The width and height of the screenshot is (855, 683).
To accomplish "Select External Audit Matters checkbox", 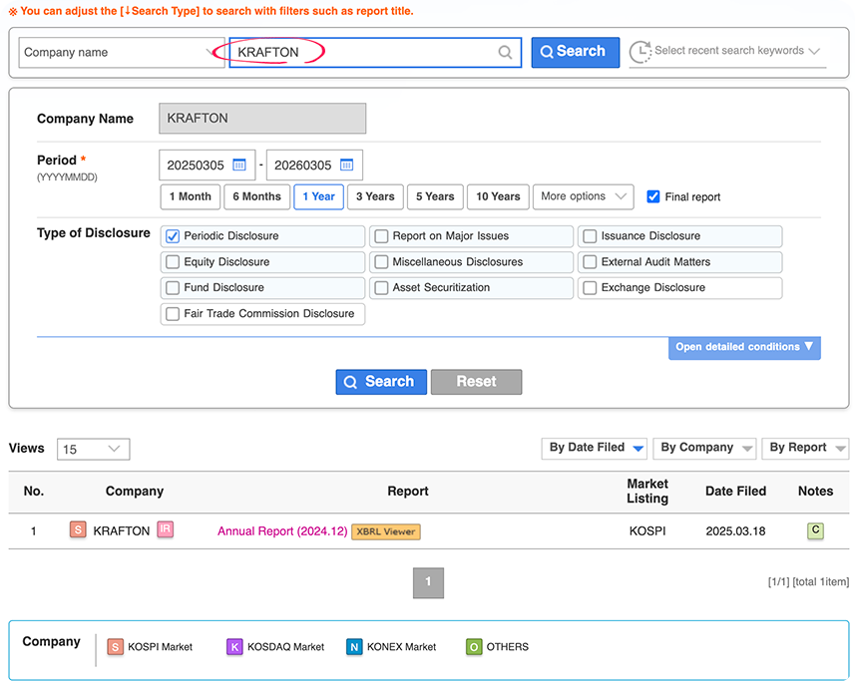I will click(590, 262).
